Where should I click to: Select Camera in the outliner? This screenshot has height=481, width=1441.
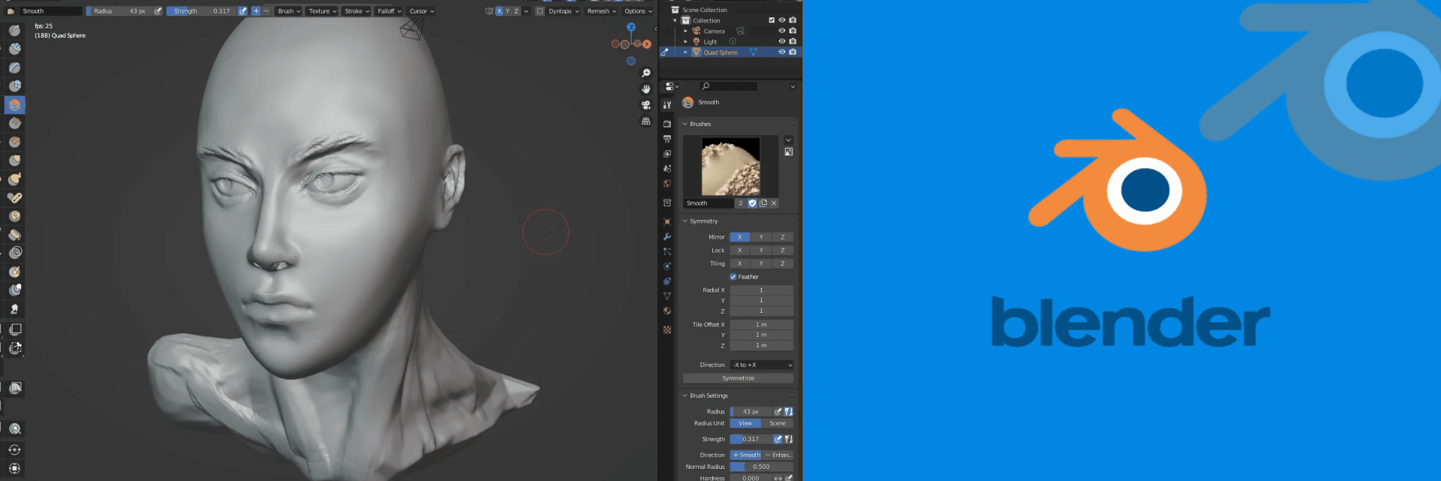click(x=714, y=32)
